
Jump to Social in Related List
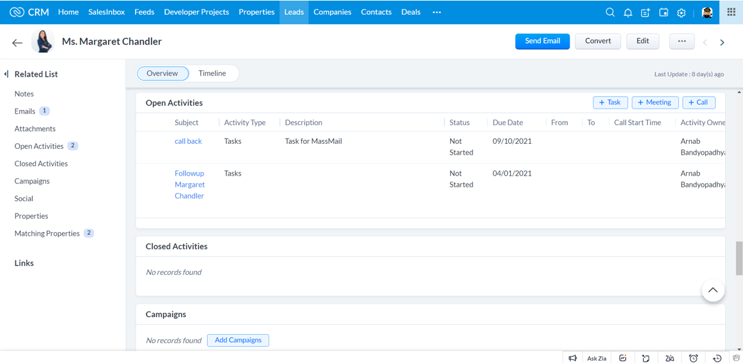[x=24, y=199]
